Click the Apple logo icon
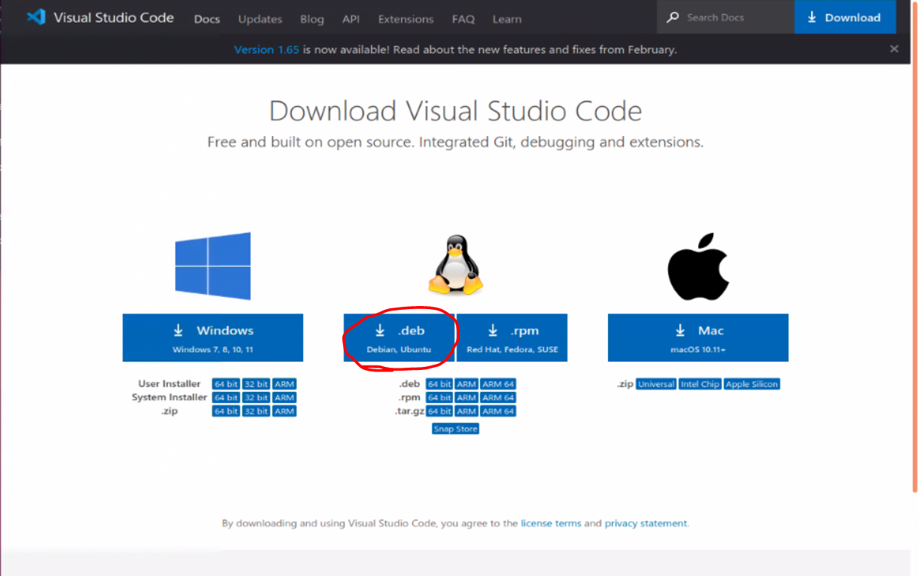 [x=698, y=266]
